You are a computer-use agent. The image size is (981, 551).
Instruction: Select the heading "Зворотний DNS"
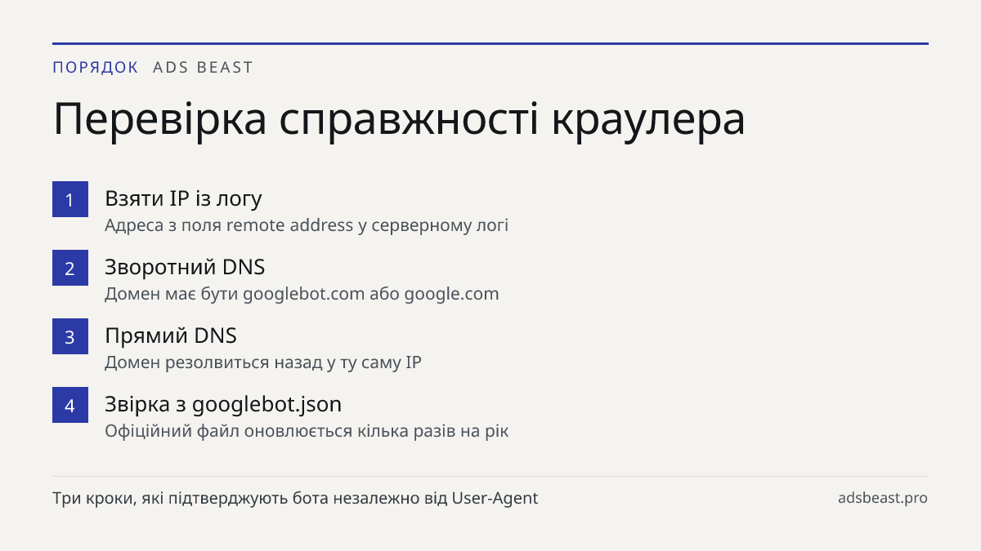185,267
